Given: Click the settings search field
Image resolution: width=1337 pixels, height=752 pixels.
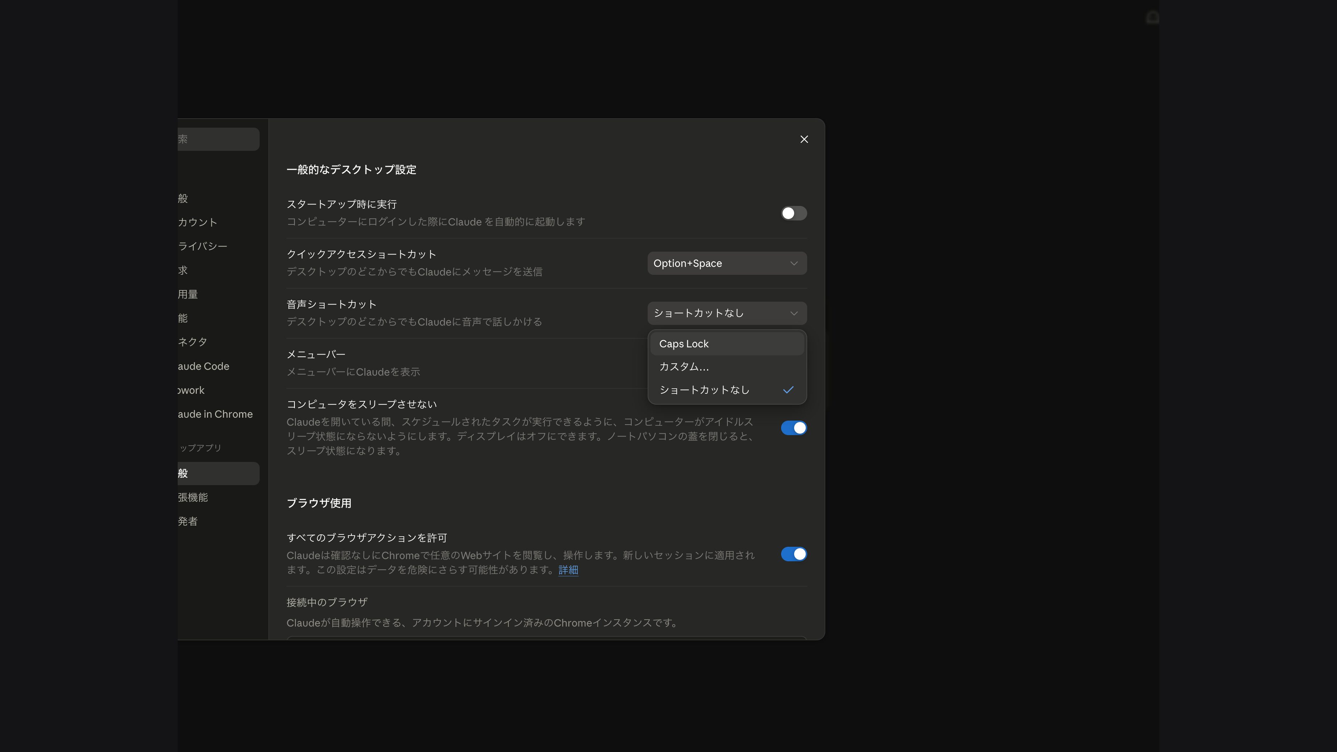Looking at the screenshot, I should [x=219, y=139].
